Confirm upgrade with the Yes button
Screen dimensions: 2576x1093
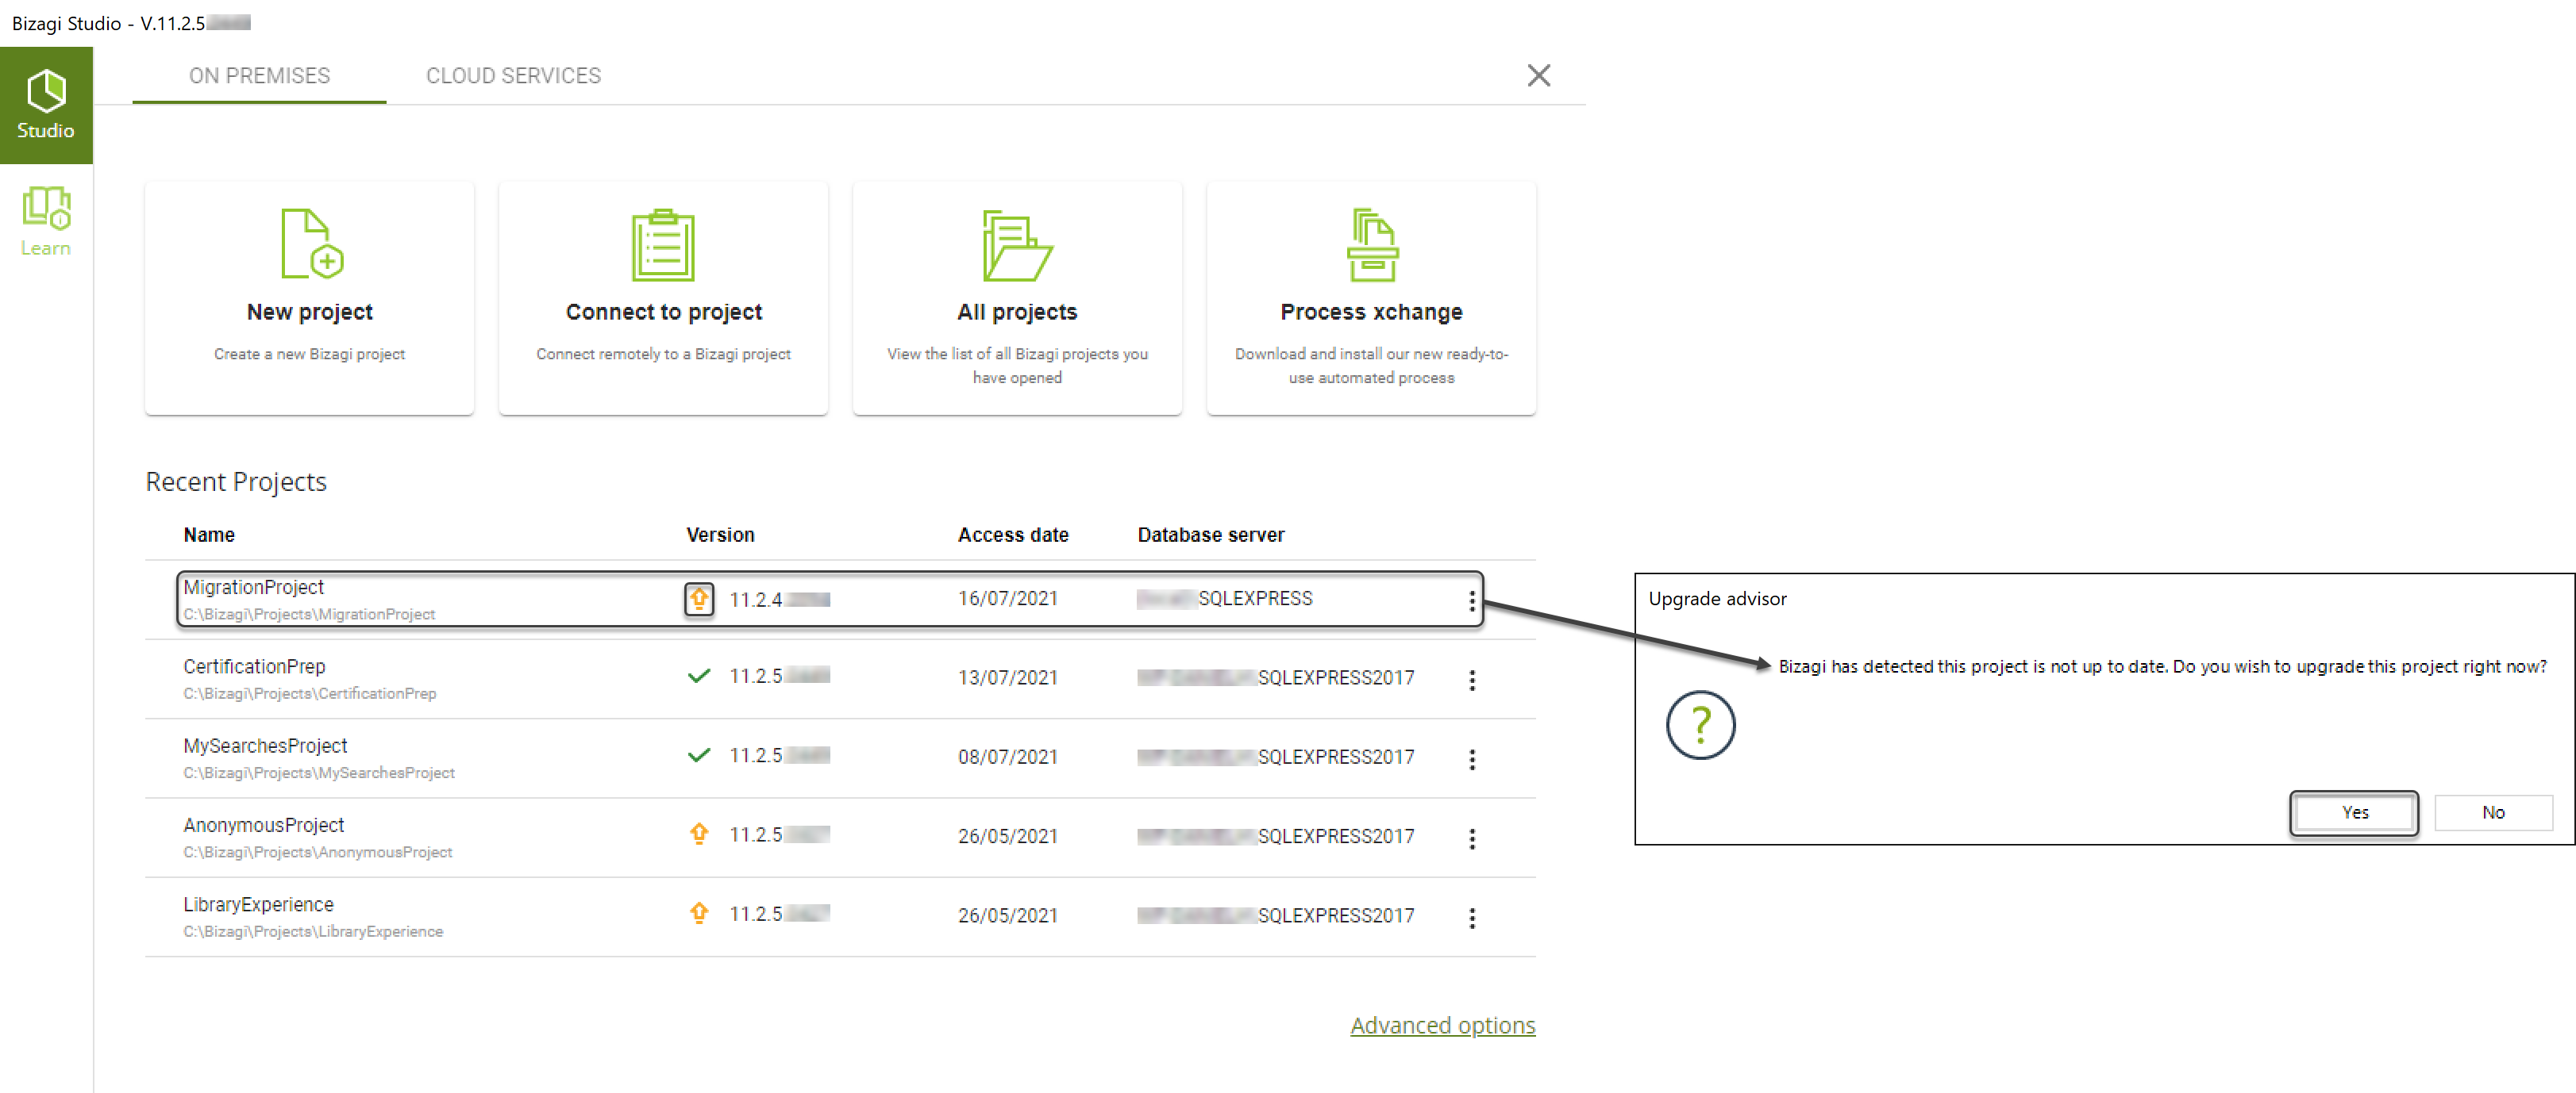click(x=2354, y=812)
